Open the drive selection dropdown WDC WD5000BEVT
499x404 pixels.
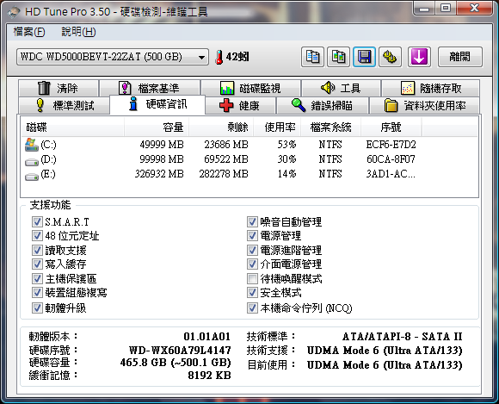pos(113,57)
